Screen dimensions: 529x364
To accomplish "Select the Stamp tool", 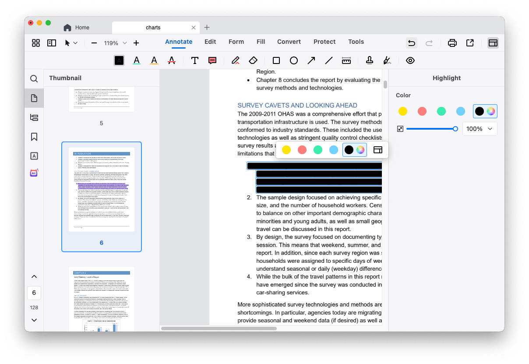I will pos(369,60).
